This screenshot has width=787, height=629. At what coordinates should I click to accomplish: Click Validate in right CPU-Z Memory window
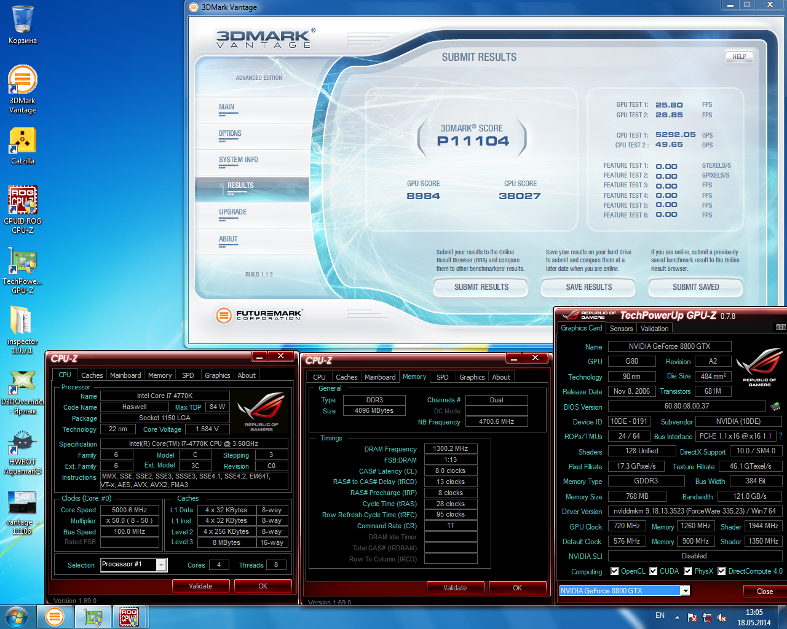click(x=455, y=588)
